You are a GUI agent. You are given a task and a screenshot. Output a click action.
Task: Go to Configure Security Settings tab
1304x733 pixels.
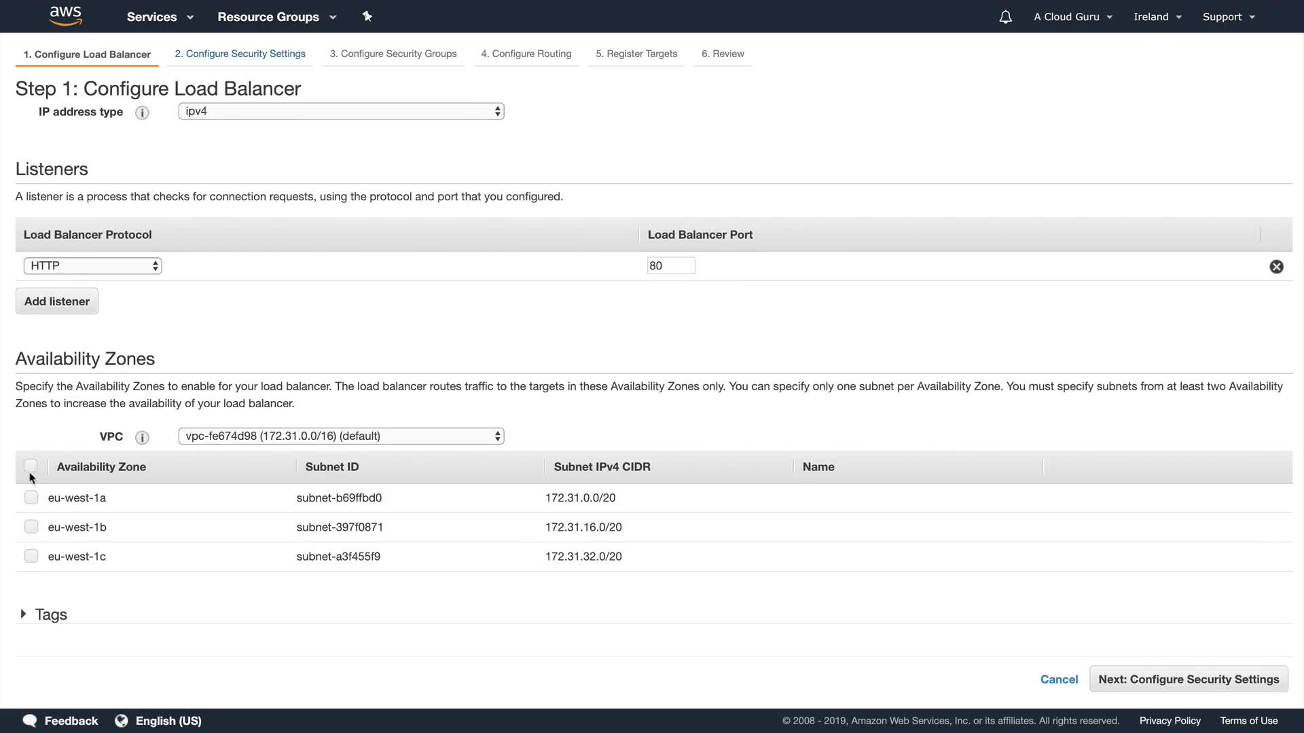[240, 54]
